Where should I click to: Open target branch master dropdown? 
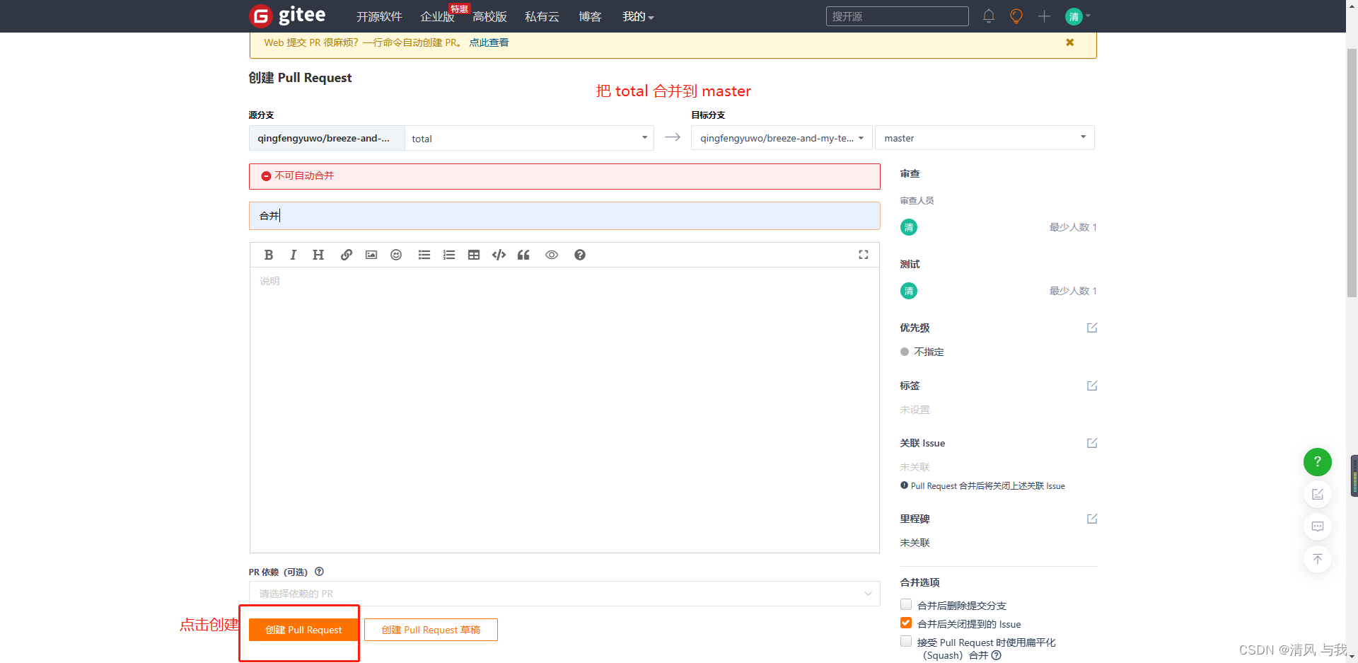coord(985,138)
